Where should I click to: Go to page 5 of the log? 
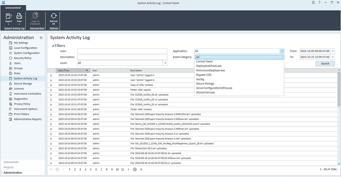pos(91,169)
